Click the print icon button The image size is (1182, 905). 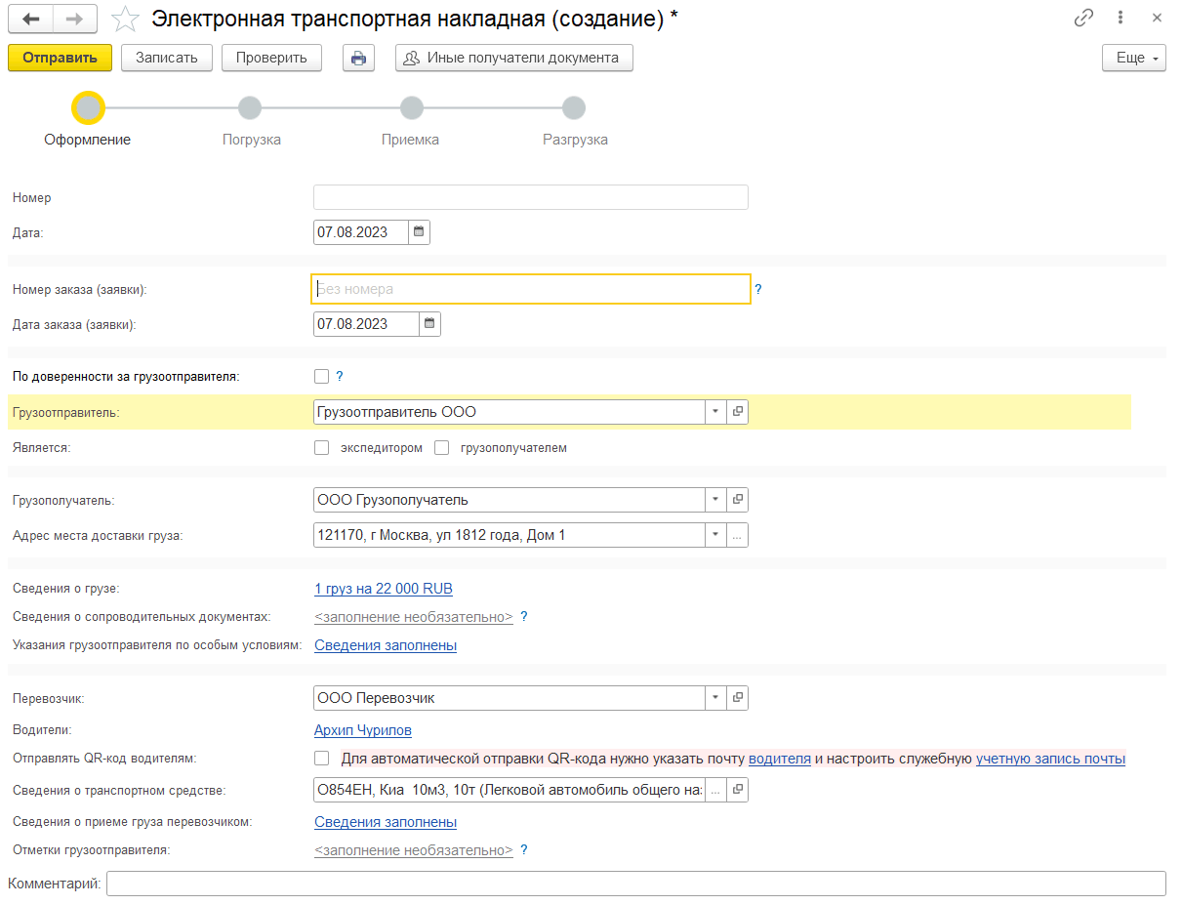point(358,58)
